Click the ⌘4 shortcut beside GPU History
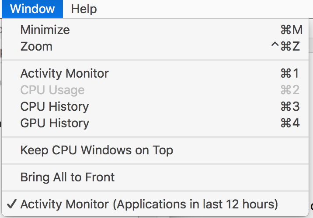Image resolution: width=313 pixels, height=218 pixels. (x=290, y=123)
